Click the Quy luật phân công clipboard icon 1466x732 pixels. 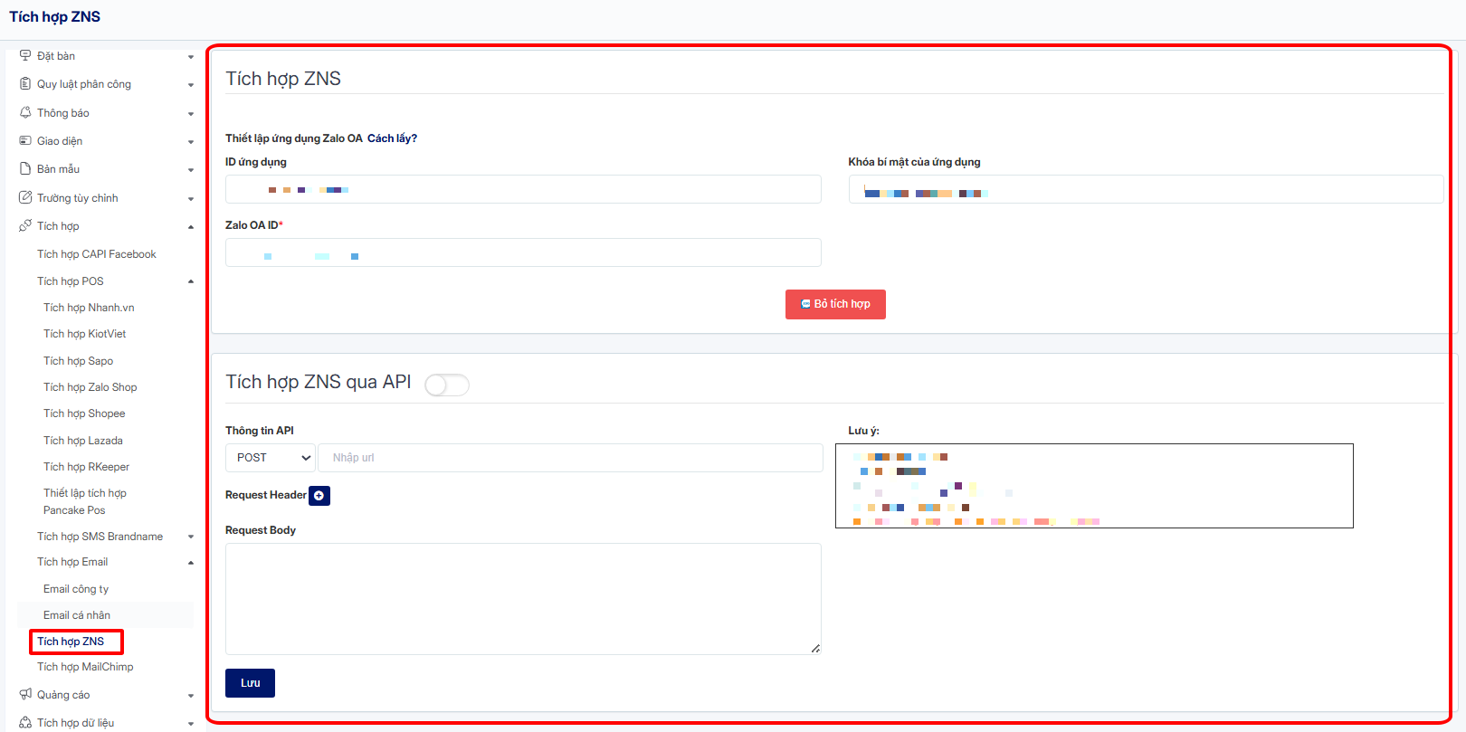coord(25,84)
